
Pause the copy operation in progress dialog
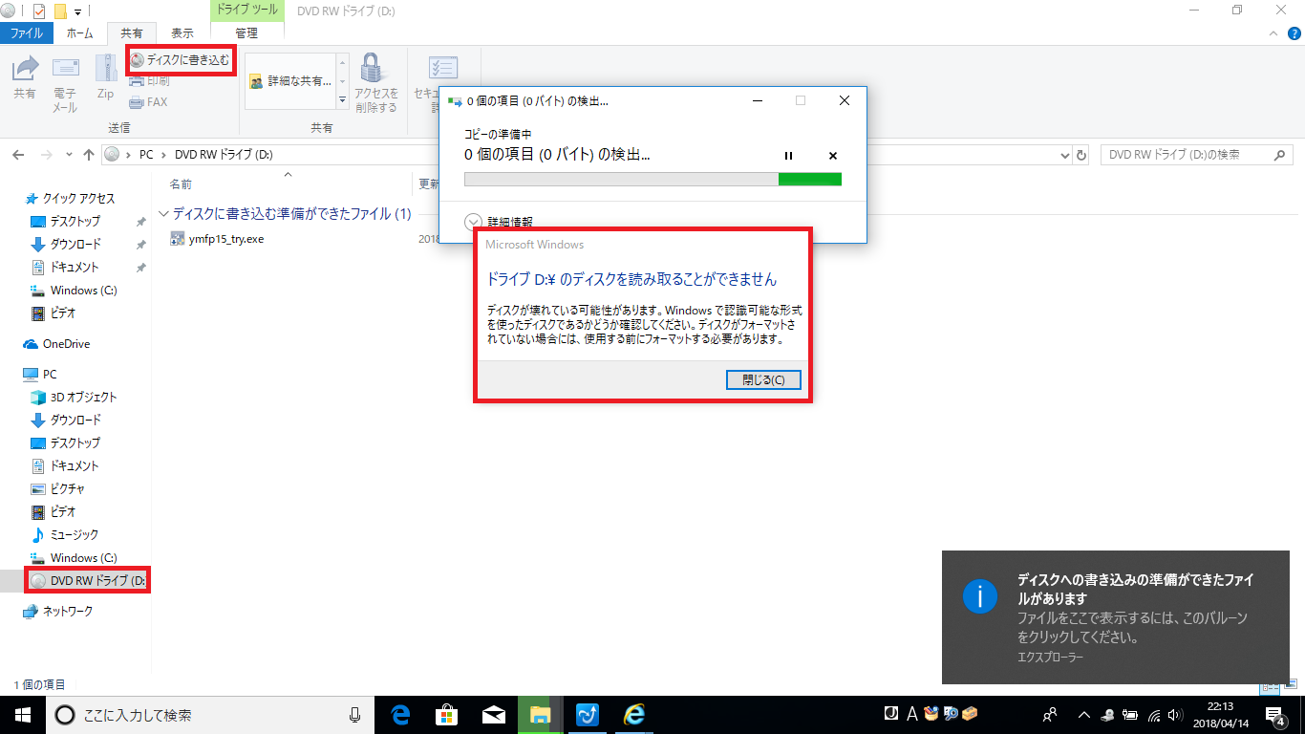coord(788,155)
